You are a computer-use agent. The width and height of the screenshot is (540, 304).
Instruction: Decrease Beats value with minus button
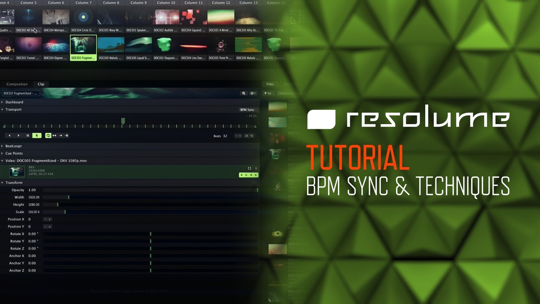point(236,136)
